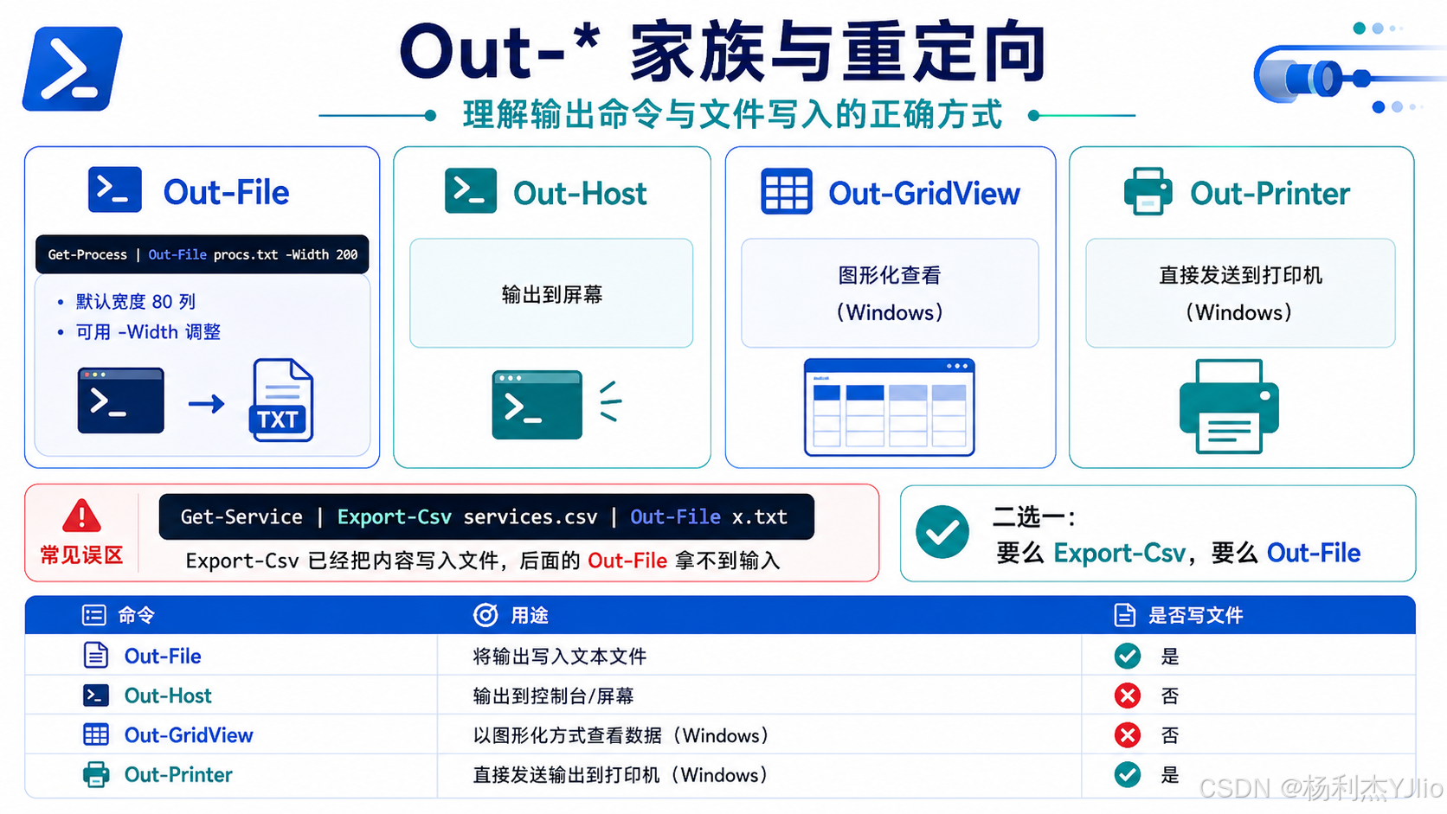This screenshot has height=814, width=1447.
Task: Click the cell 直接发送输出到打印机 (Windows)
Action: [621, 775]
